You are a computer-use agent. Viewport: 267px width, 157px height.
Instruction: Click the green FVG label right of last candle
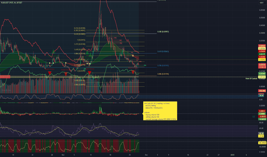pos(145,65)
